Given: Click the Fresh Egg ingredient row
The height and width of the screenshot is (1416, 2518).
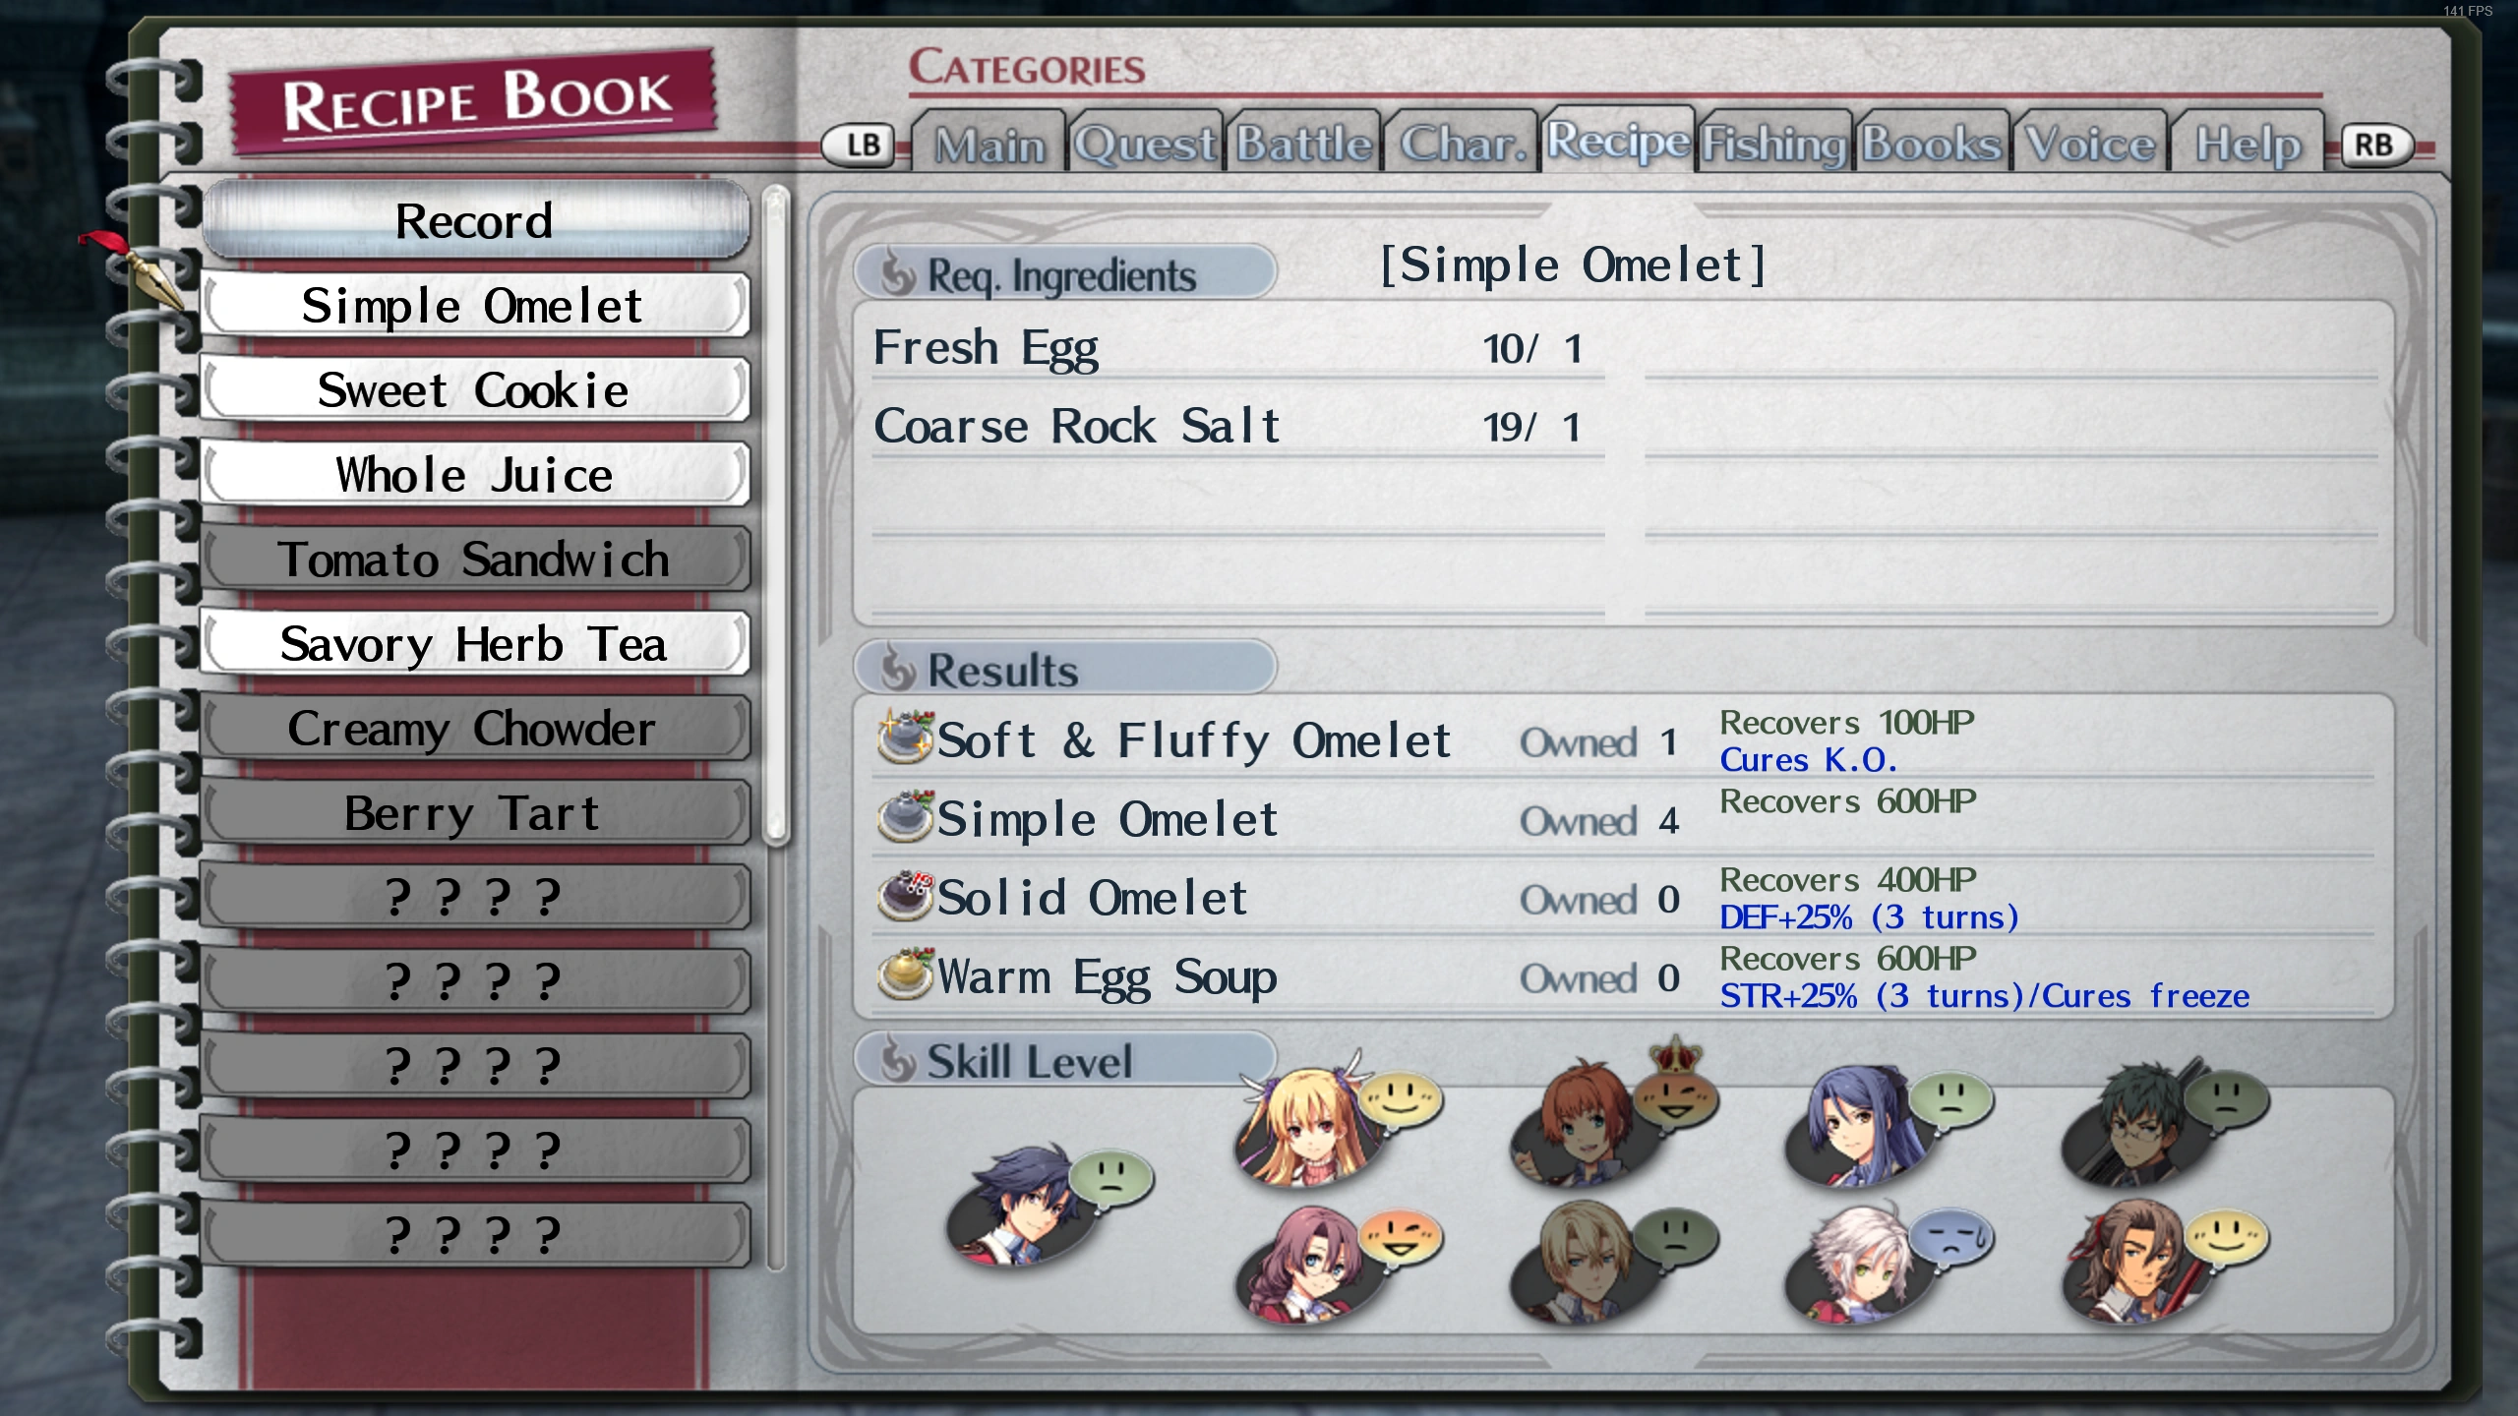Looking at the screenshot, I should tap(1237, 348).
